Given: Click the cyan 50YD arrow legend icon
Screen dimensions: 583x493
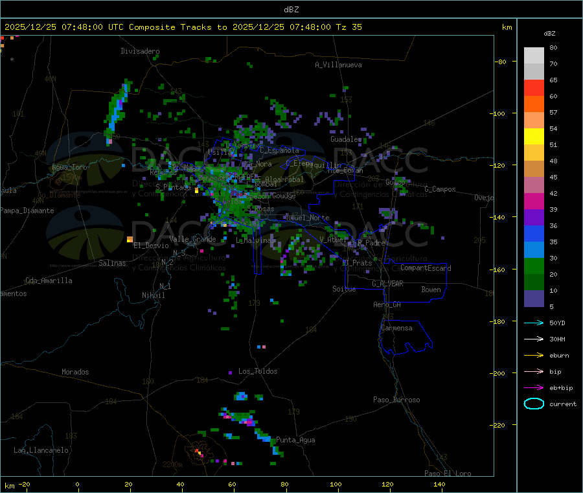Looking at the screenshot, I should coord(534,323).
